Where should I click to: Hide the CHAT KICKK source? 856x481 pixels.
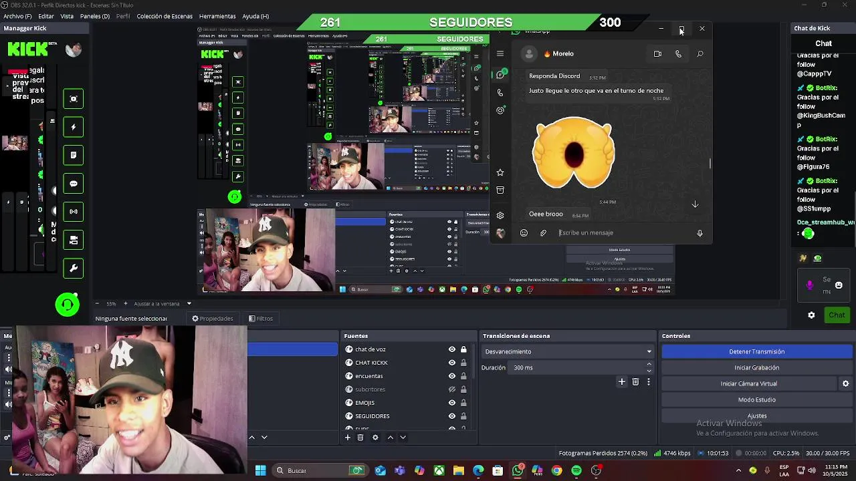coord(452,363)
